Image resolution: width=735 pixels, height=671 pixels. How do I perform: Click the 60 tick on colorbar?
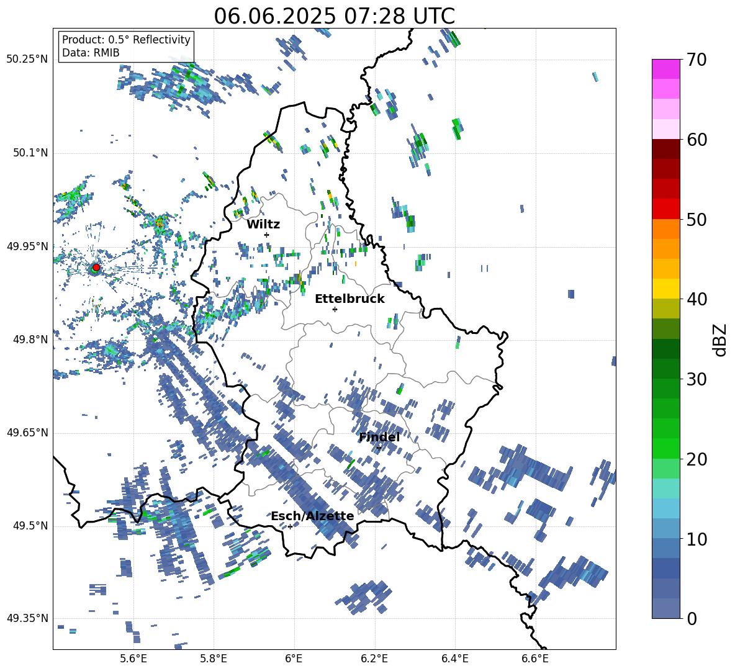[x=697, y=140]
